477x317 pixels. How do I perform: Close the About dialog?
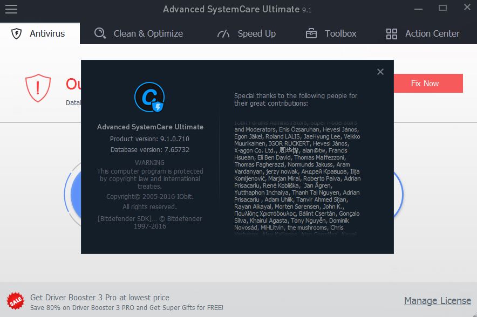(380, 71)
